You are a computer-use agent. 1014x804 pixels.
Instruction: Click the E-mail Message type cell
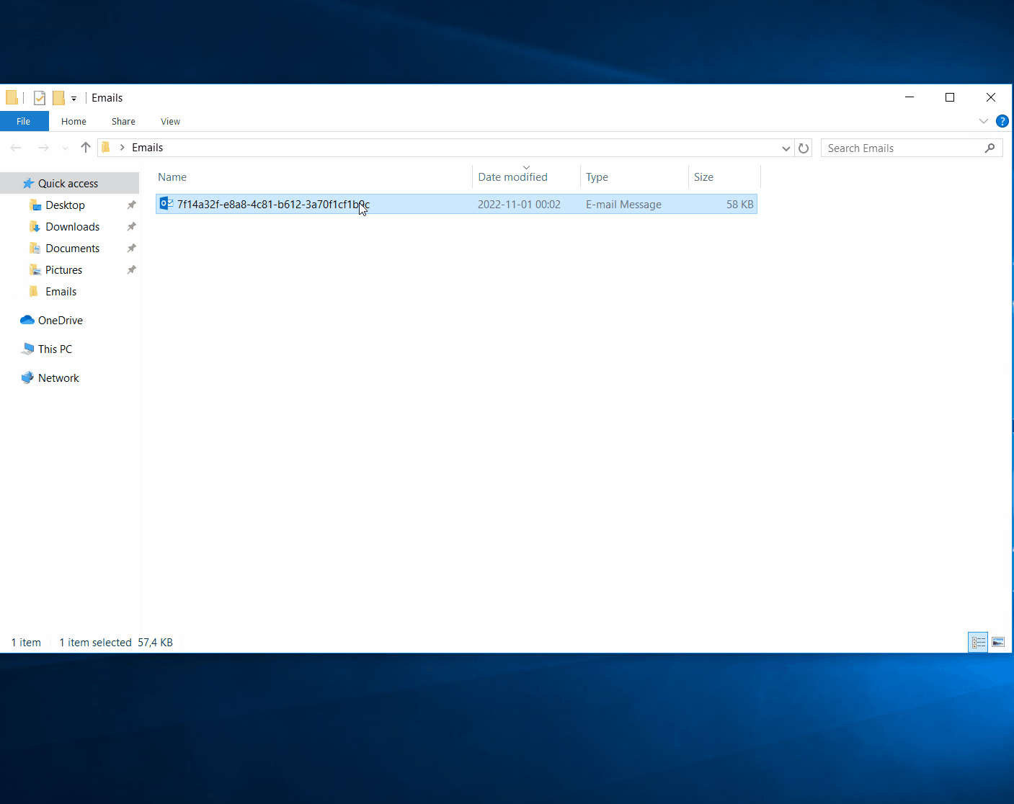623,205
